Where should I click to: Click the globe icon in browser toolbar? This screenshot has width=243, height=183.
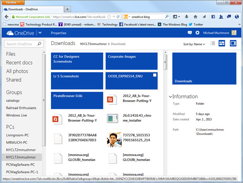(237, 17)
